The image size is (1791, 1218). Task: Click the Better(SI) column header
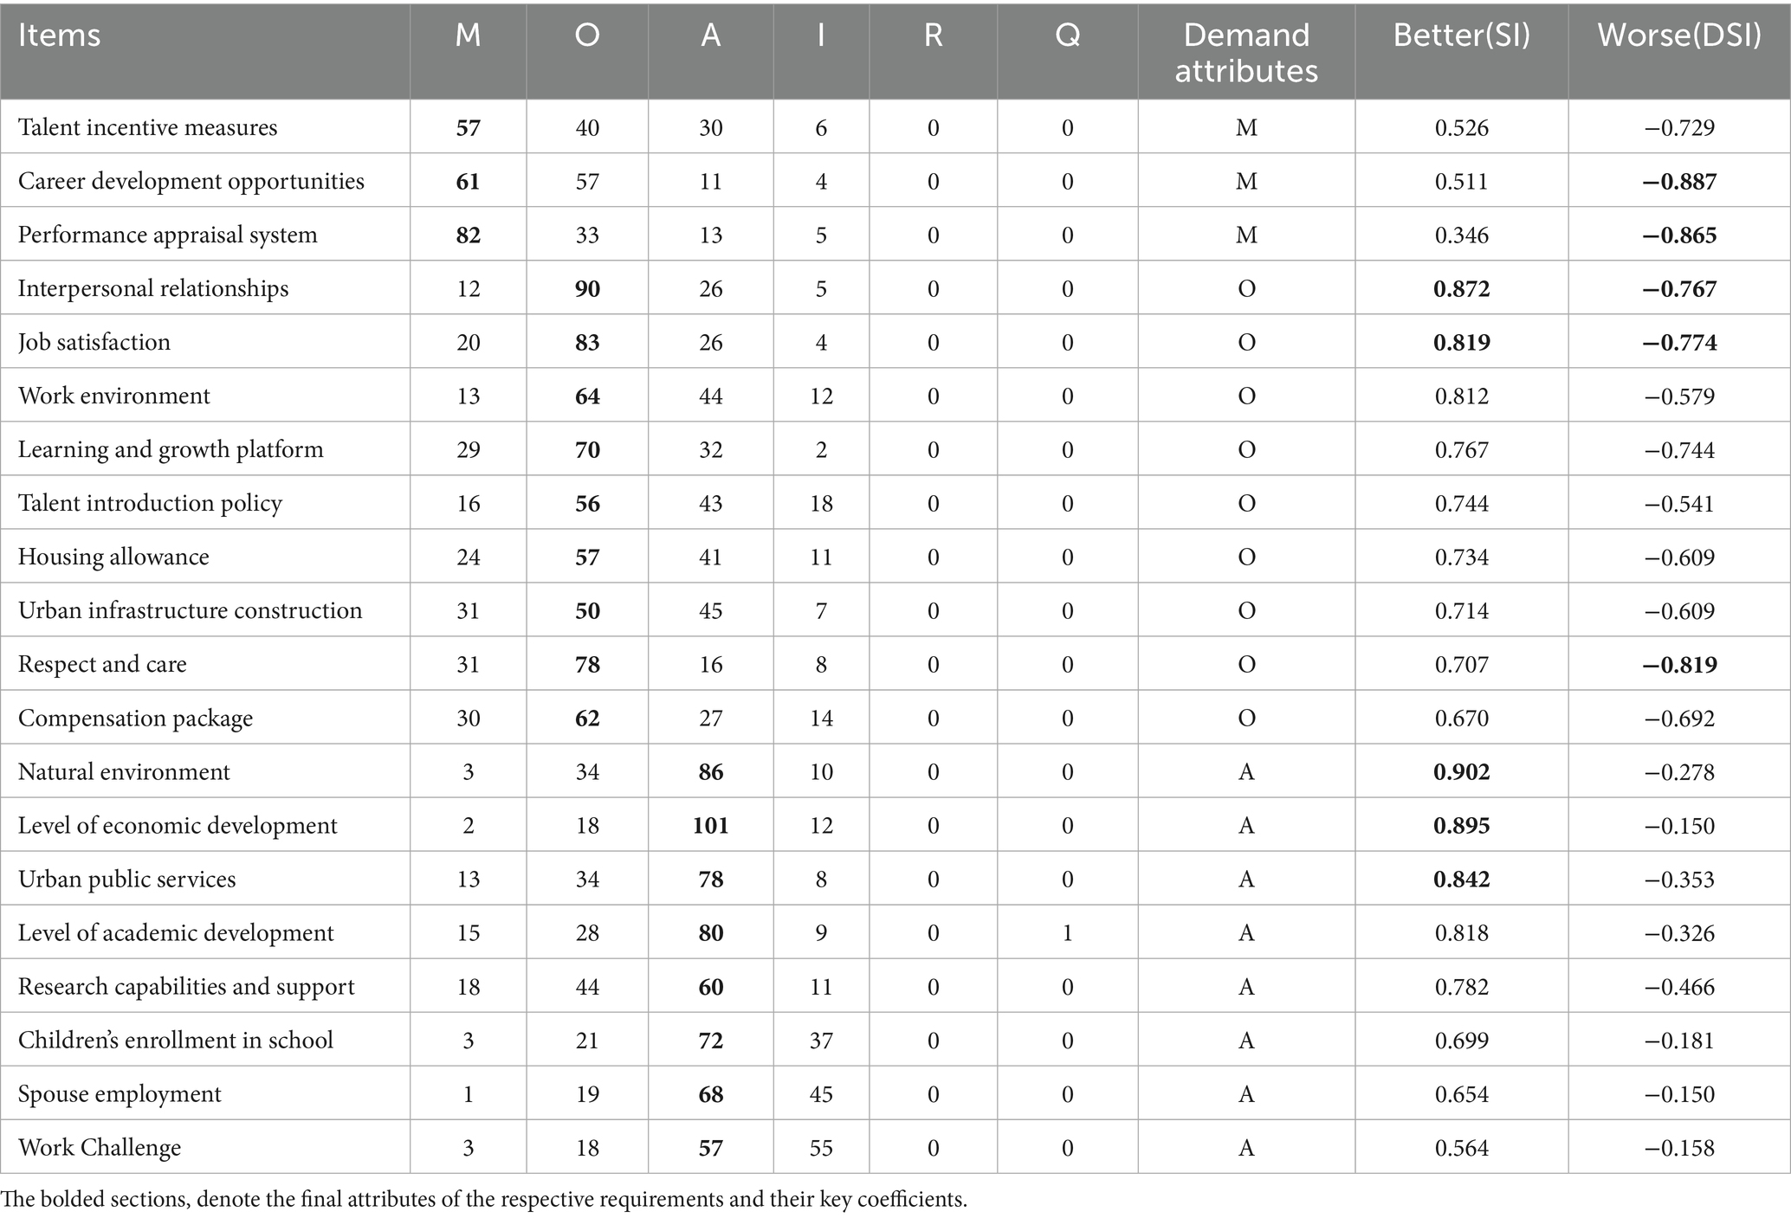[x=1461, y=36]
